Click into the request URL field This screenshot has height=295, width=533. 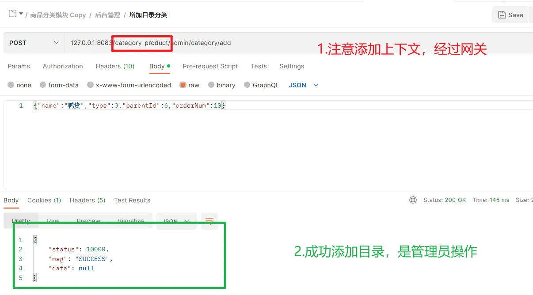coord(299,43)
